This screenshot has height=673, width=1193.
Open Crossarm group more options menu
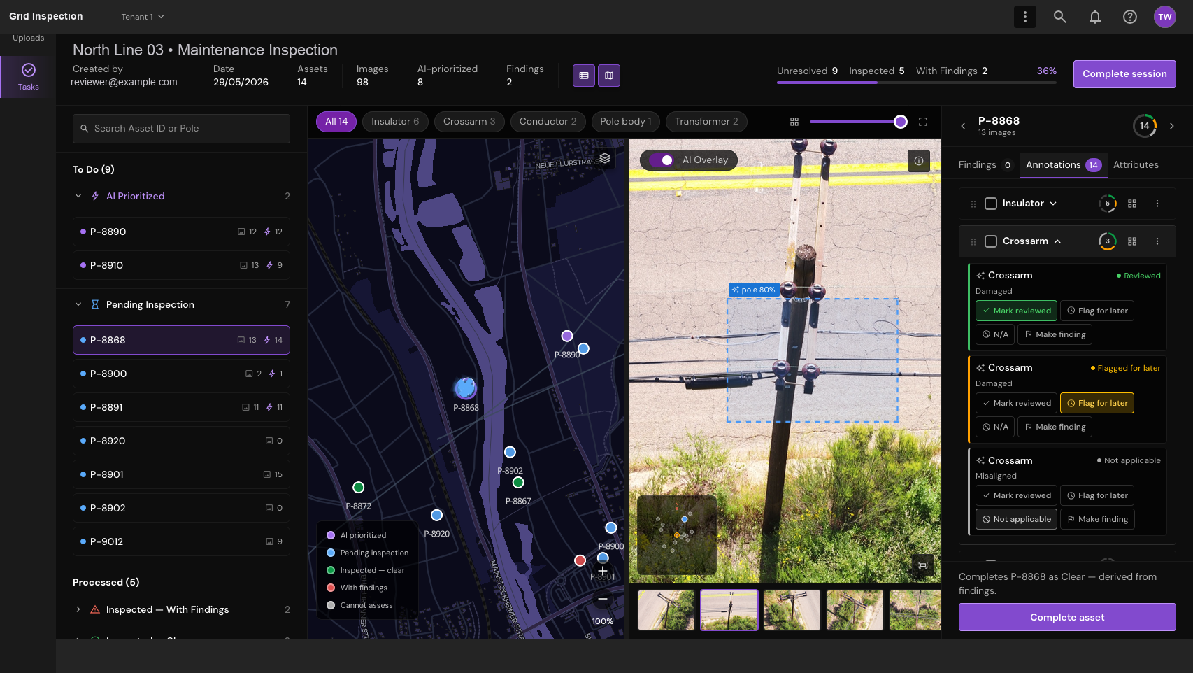[x=1157, y=241]
